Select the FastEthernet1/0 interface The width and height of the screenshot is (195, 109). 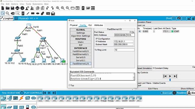coord(80,64)
